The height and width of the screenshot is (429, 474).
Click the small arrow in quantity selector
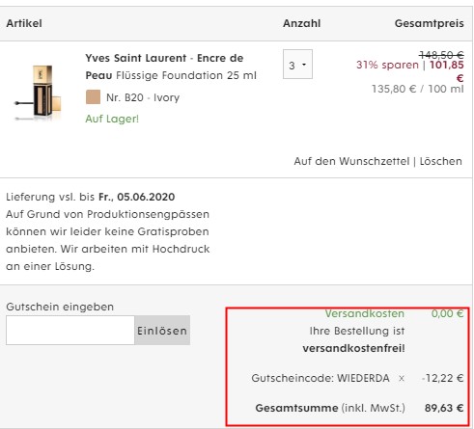[x=304, y=65]
